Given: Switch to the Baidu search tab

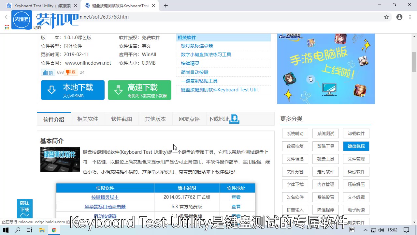Looking at the screenshot, I should (42, 6).
